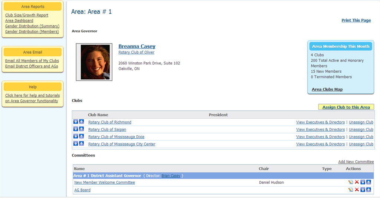Print This Page link
Image resolution: width=380 pixels, height=198 pixels.
(356, 20)
